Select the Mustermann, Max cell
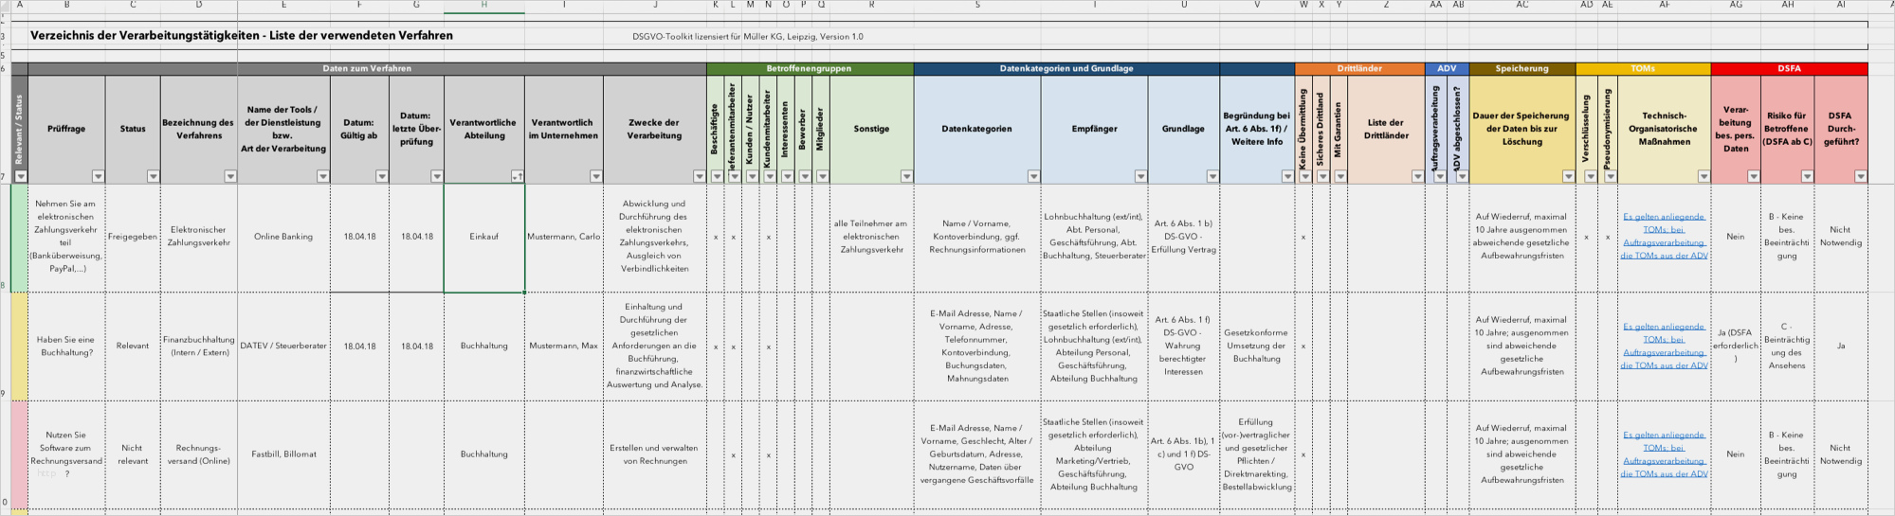The width and height of the screenshot is (1895, 516). (x=563, y=347)
